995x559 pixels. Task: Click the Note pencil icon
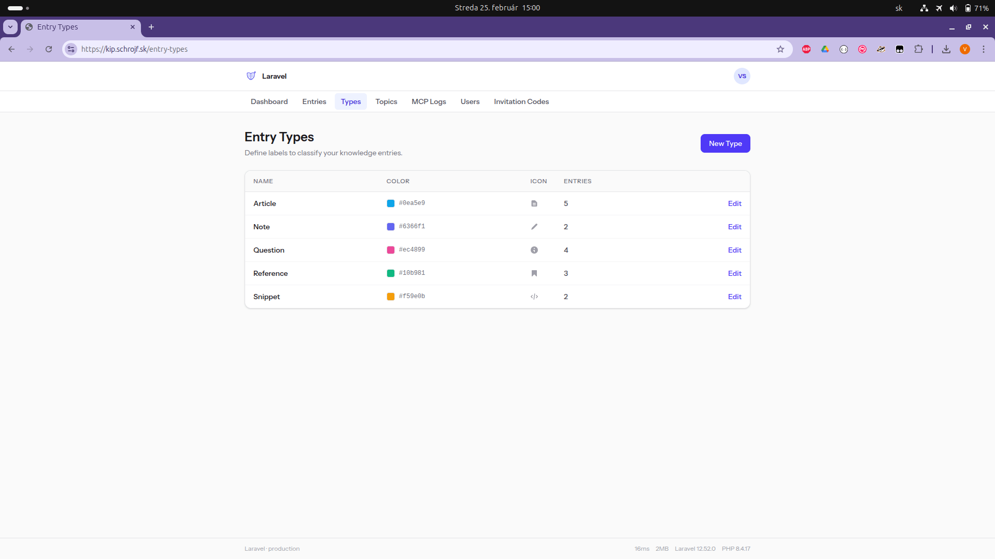point(534,227)
